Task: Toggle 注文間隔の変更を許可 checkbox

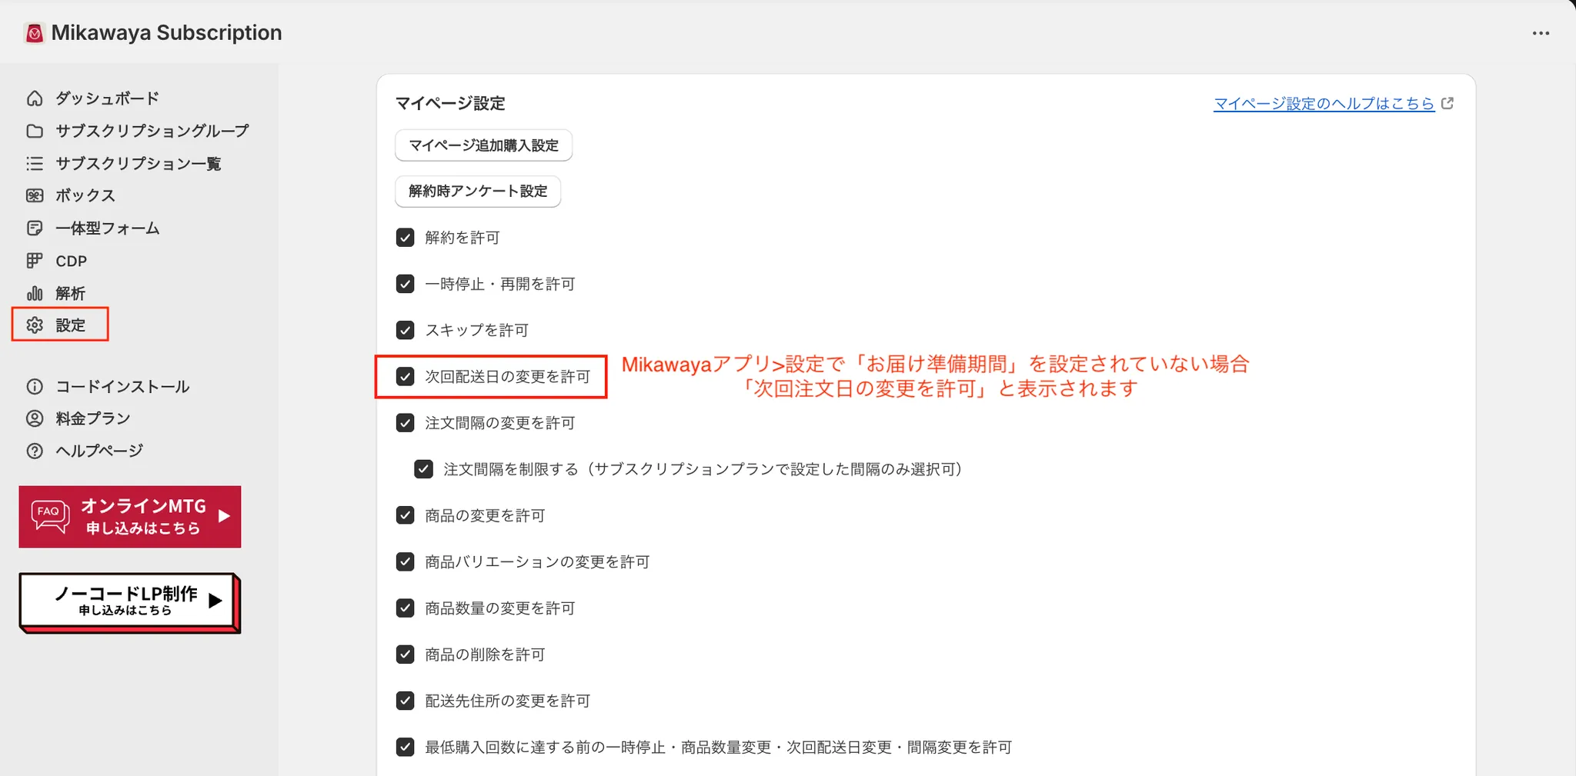Action: click(406, 423)
